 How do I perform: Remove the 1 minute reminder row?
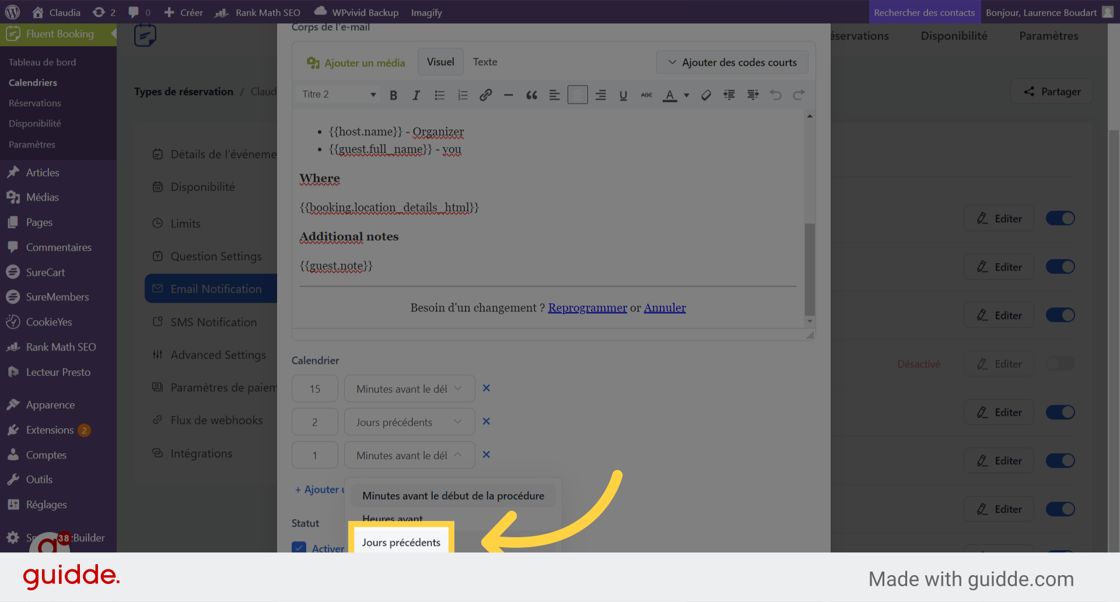tap(486, 455)
